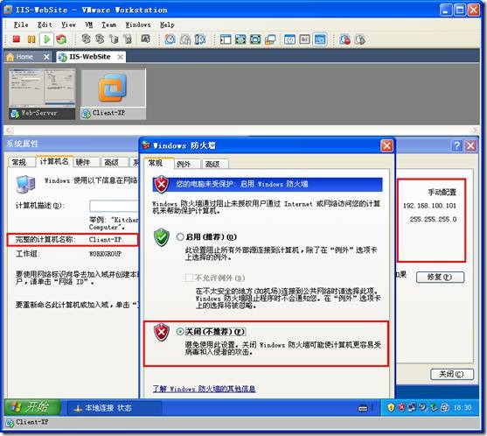
Task: Click the 本地连接 状态 taskbar button
Action: (115, 408)
